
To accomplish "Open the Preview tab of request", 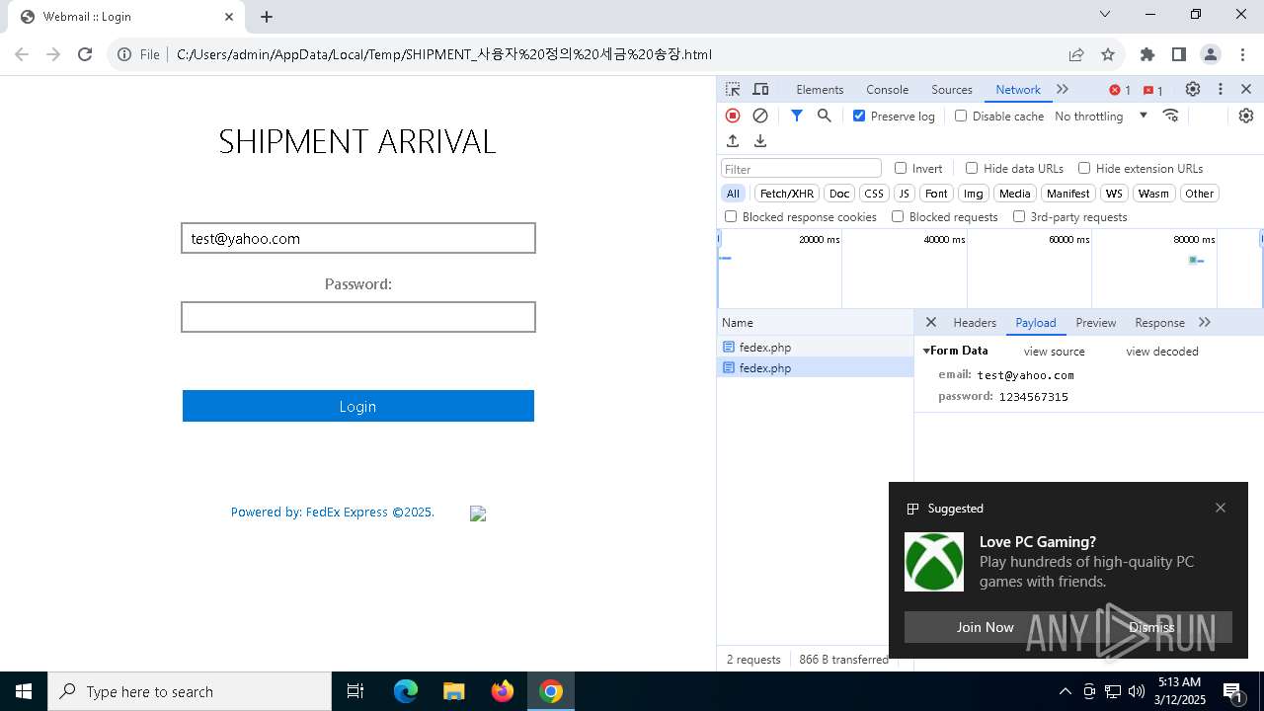I will point(1096,322).
